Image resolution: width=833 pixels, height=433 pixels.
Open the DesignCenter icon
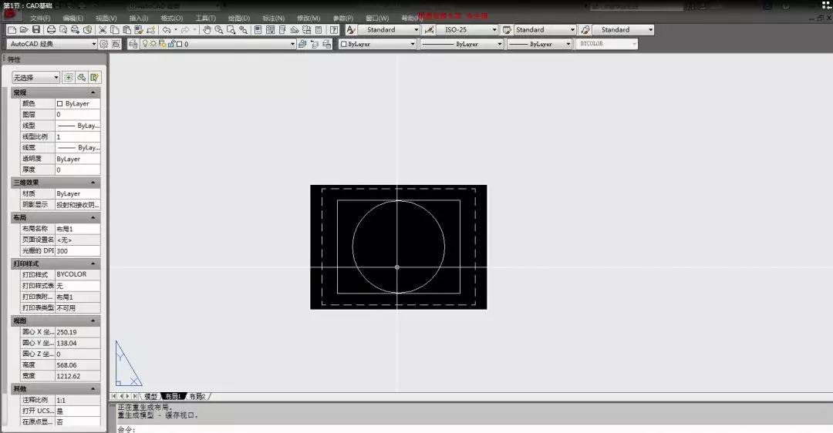[x=271, y=30]
